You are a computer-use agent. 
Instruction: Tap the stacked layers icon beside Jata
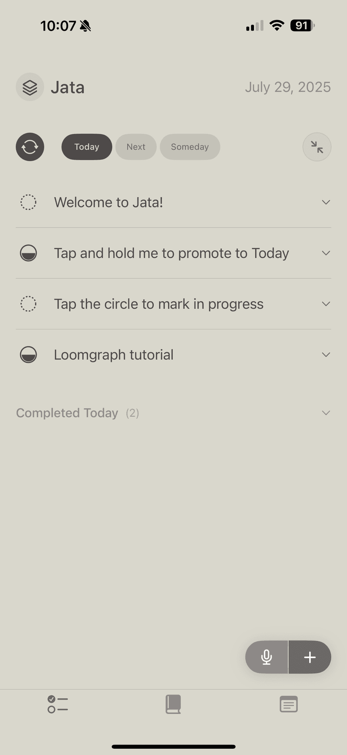point(30,87)
